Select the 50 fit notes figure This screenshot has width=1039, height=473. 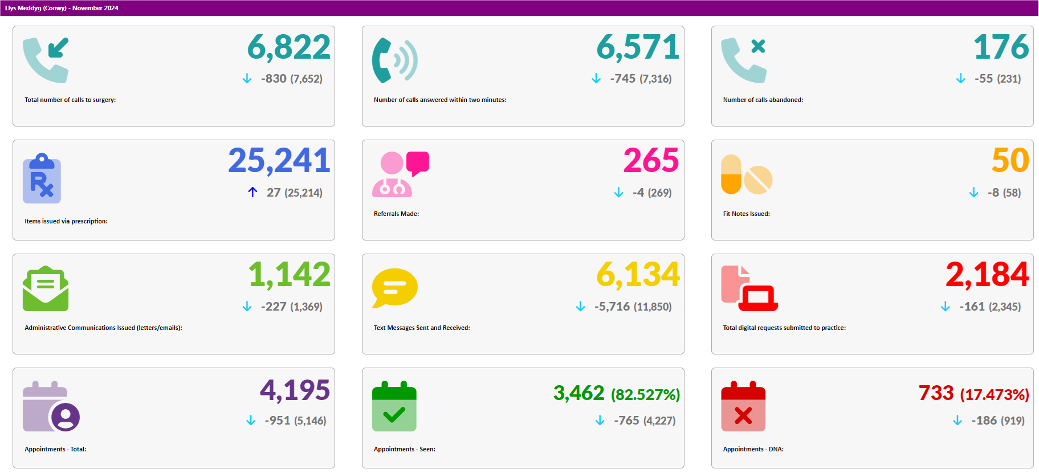[x=1011, y=161]
